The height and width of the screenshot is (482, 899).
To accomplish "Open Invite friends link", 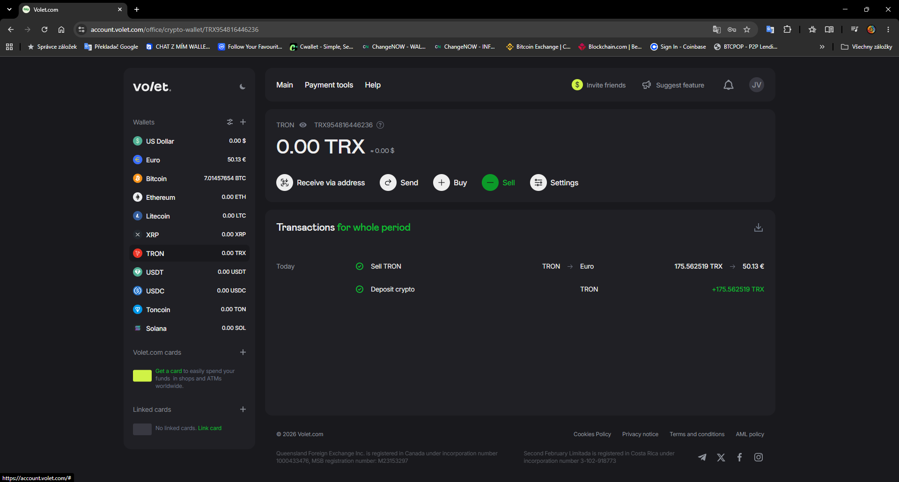I will coord(598,85).
